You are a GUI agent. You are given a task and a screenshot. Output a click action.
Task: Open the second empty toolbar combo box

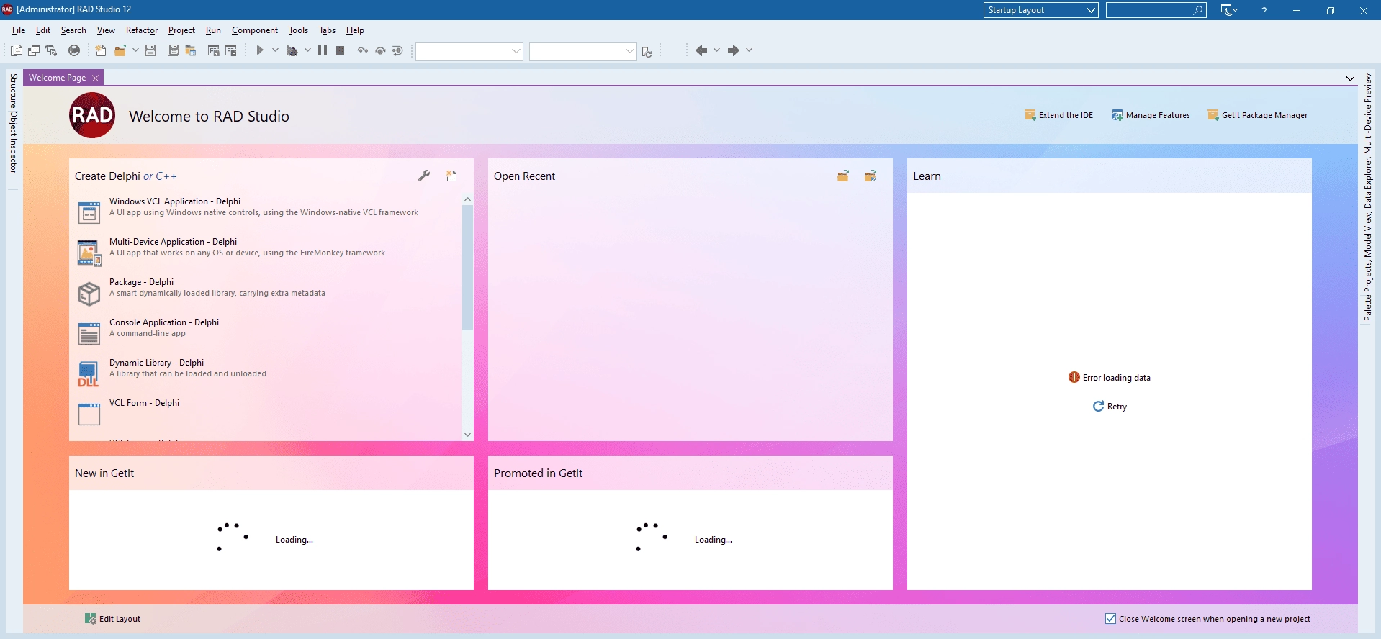click(x=582, y=51)
